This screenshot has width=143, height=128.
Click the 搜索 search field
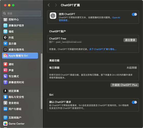point(21,13)
